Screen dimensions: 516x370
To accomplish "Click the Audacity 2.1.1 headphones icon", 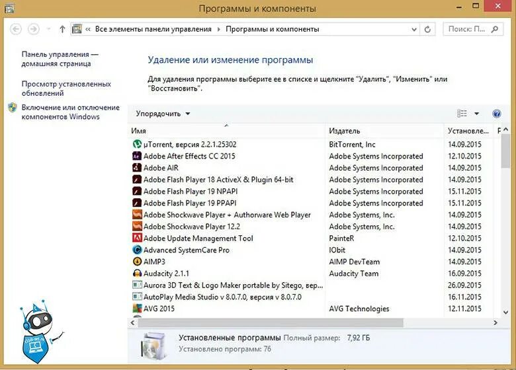I will (x=137, y=273).
